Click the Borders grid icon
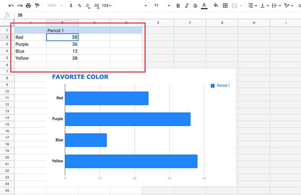Image resolution: width=301 pixels, height=195 pixels. click(x=226, y=5)
